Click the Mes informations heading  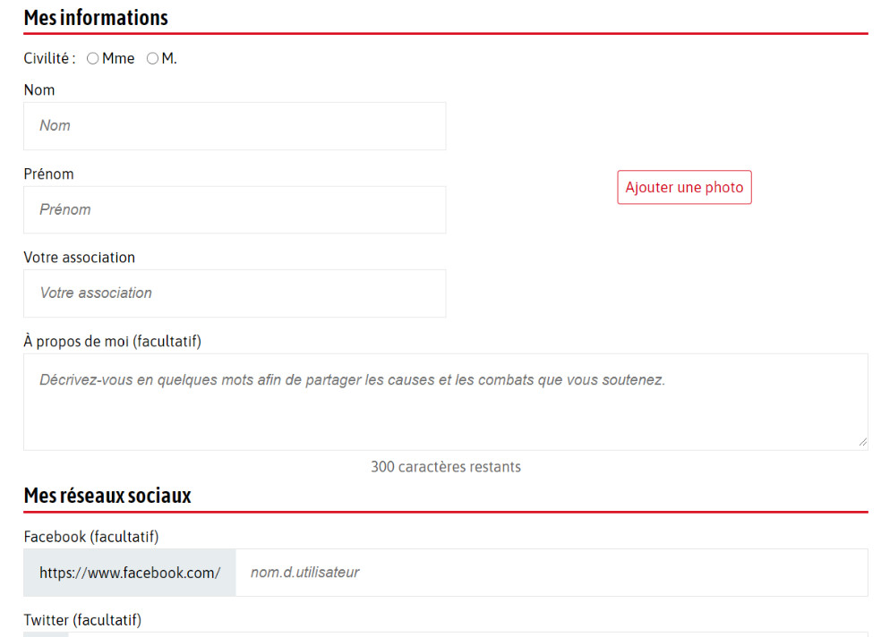click(96, 18)
